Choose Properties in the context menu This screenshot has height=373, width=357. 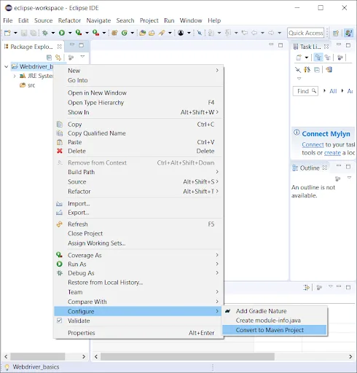138,333
